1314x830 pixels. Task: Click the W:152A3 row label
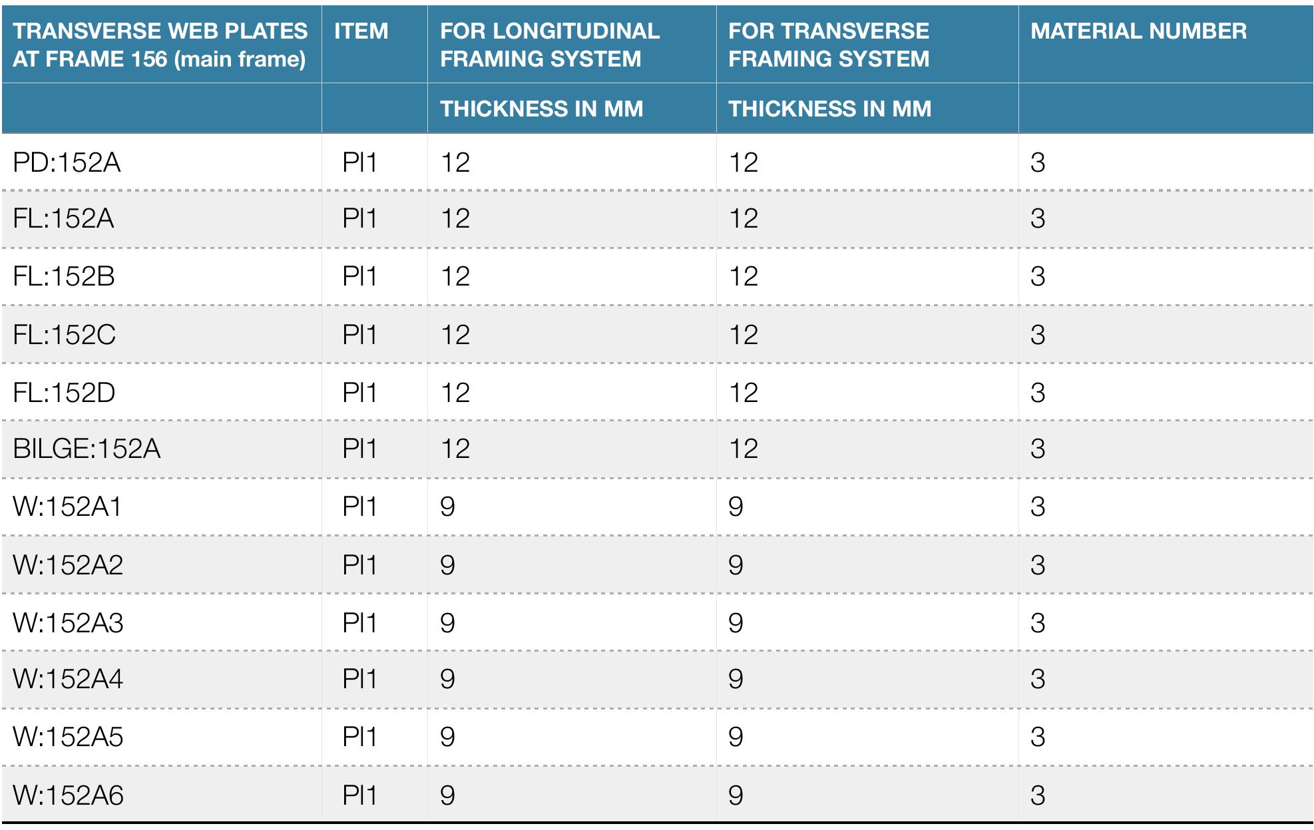(x=68, y=623)
